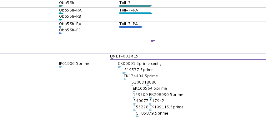The width and height of the screenshot is (266, 118).
Task: Click the purple left arrowhead of DME1-001M15
Action: coord(112,59)
